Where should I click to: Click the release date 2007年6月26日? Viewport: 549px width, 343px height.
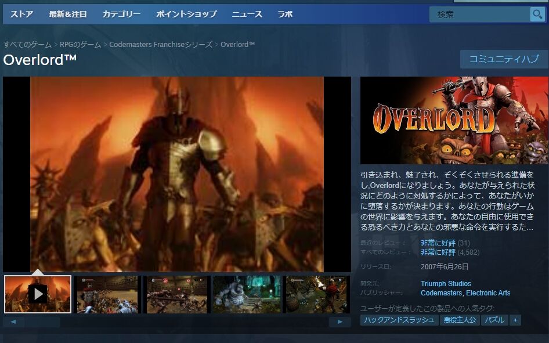point(445,267)
